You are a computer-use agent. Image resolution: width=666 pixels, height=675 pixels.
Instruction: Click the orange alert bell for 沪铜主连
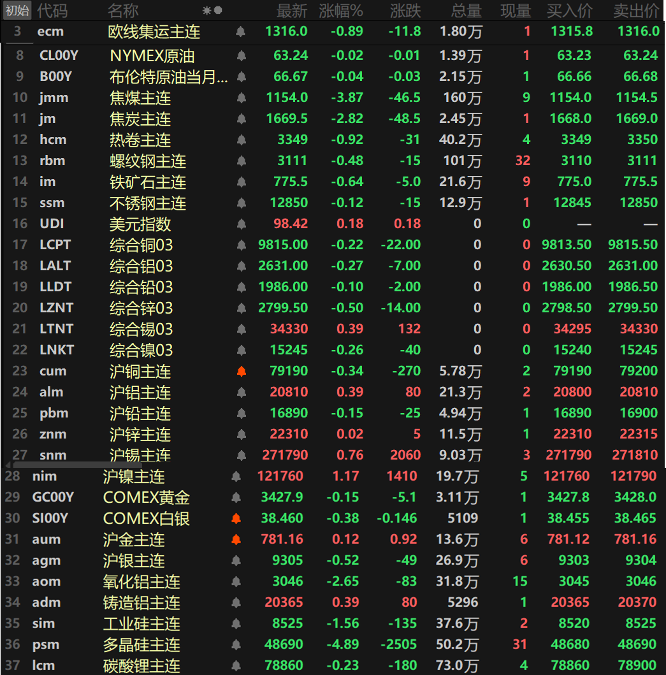pyautogui.click(x=241, y=371)
